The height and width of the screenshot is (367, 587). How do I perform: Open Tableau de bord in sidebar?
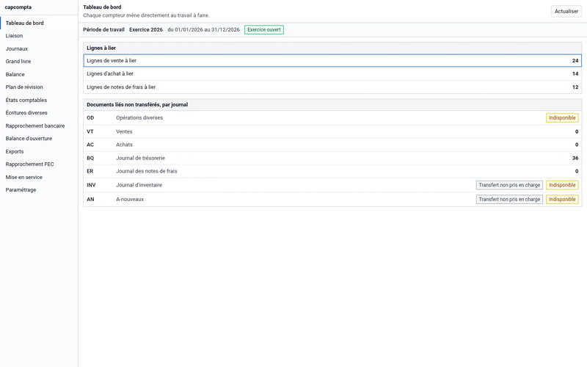tap(39, 23)
